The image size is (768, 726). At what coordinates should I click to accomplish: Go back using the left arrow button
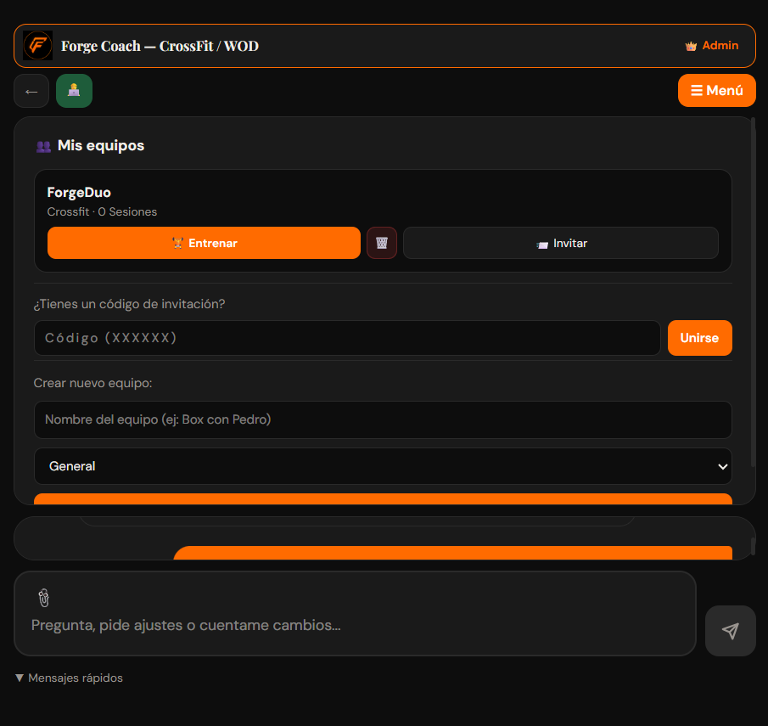[x=31, y=91]
